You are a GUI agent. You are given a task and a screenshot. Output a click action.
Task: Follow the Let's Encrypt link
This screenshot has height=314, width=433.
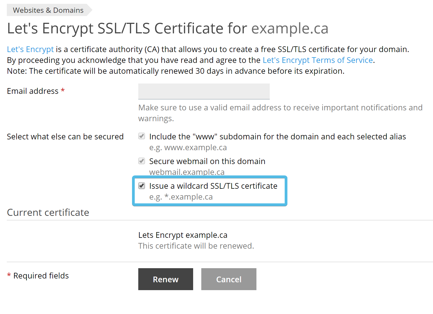(30, 49)
